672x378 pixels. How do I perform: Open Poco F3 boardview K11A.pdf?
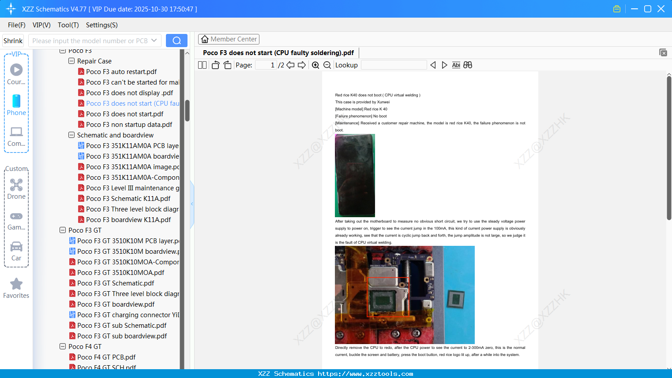(x=128, y=220)
